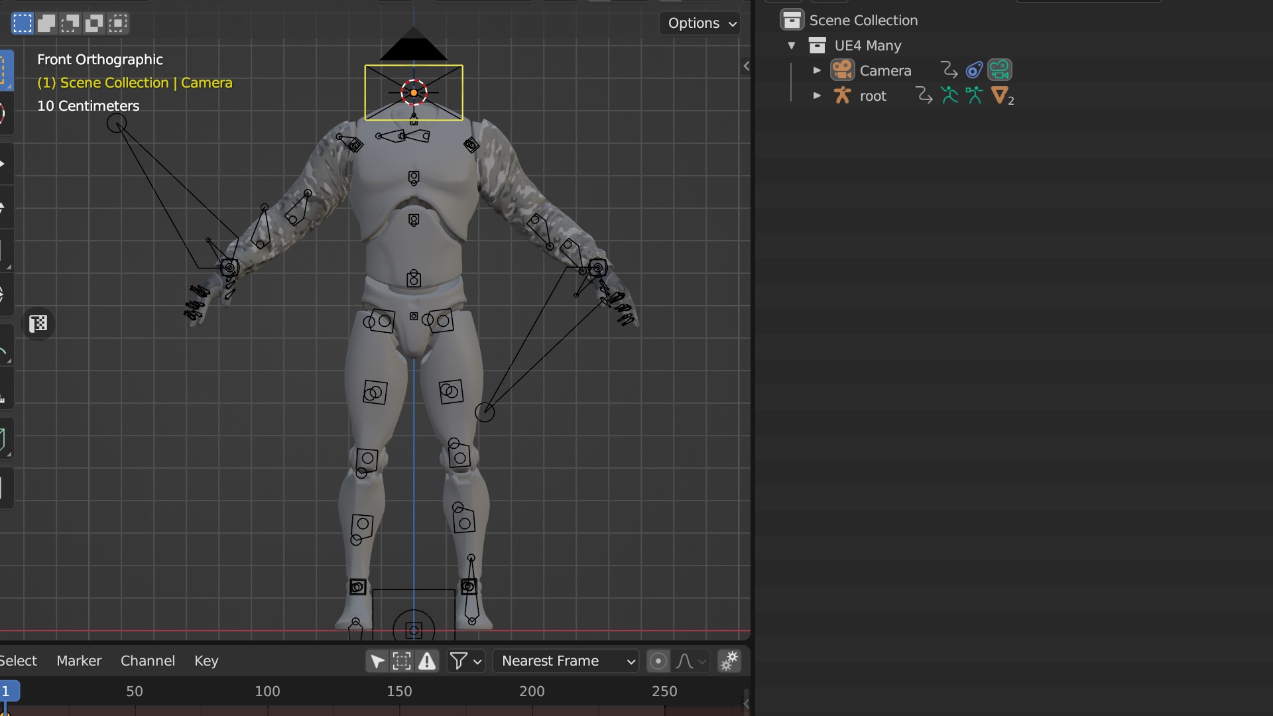Click frame 150 on the timeline ruler
This screenshot has width=1273, height=716.
point(399,691)
